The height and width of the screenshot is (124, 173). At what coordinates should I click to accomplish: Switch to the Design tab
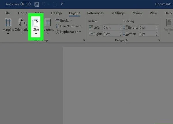[57, 13]
